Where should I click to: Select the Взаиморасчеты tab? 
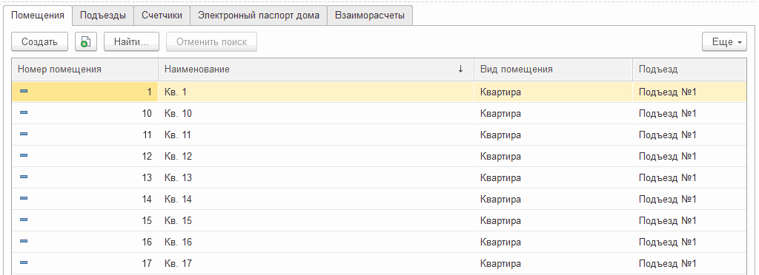(x=370, y=16)
